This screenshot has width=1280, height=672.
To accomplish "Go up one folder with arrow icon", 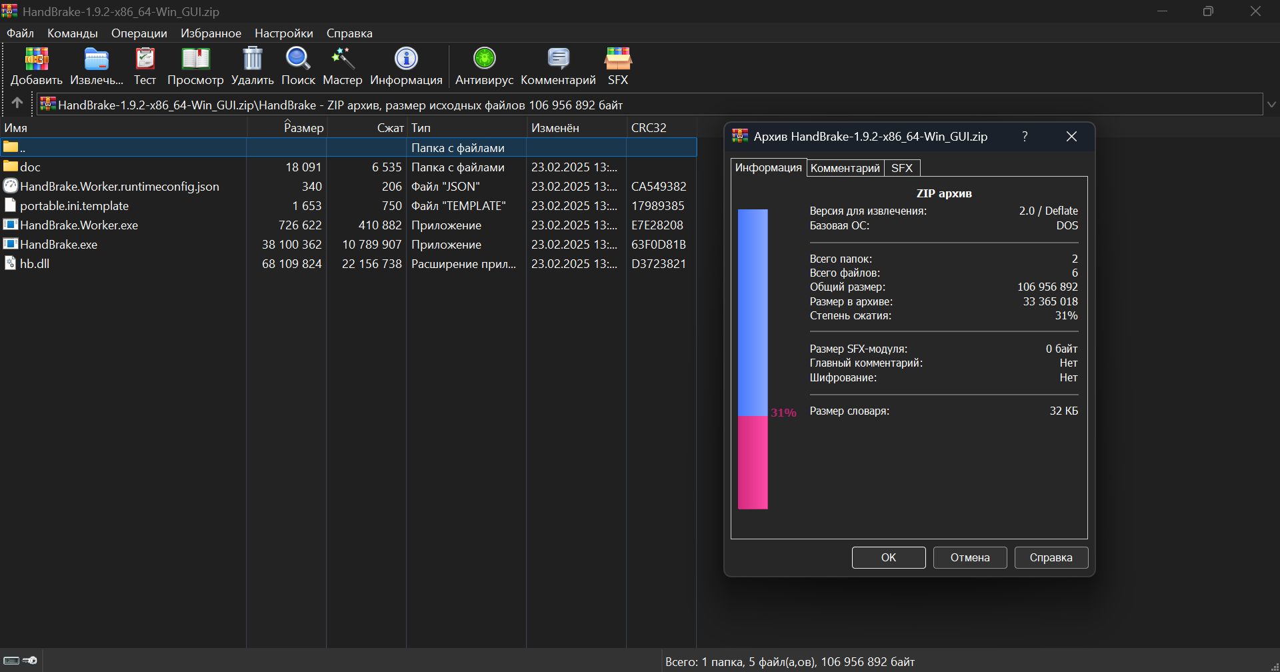I will 17,103.
